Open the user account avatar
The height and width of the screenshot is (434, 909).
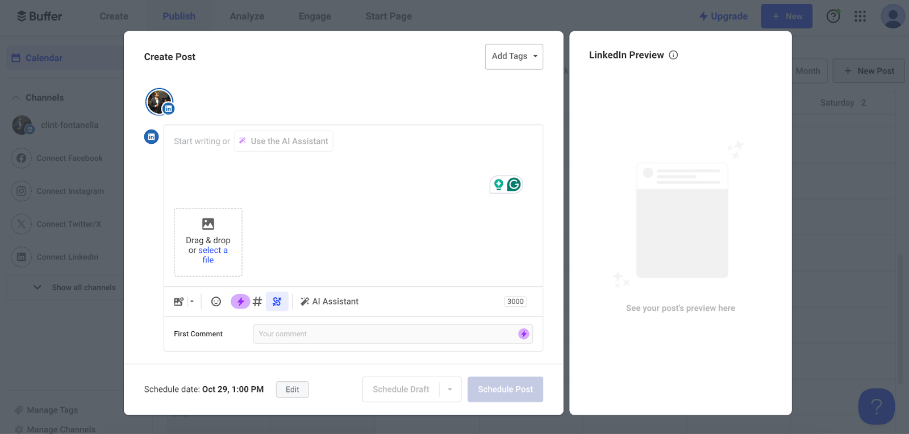pos(893,16)
